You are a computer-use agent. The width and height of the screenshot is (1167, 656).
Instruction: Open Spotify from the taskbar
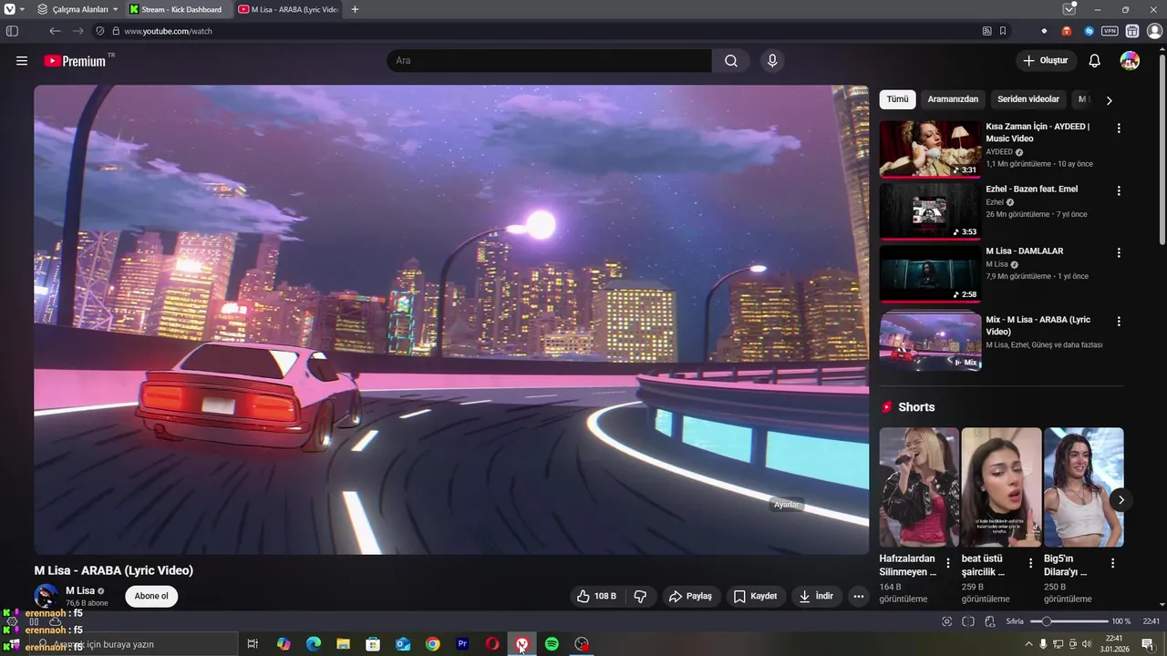coord(552,644)
